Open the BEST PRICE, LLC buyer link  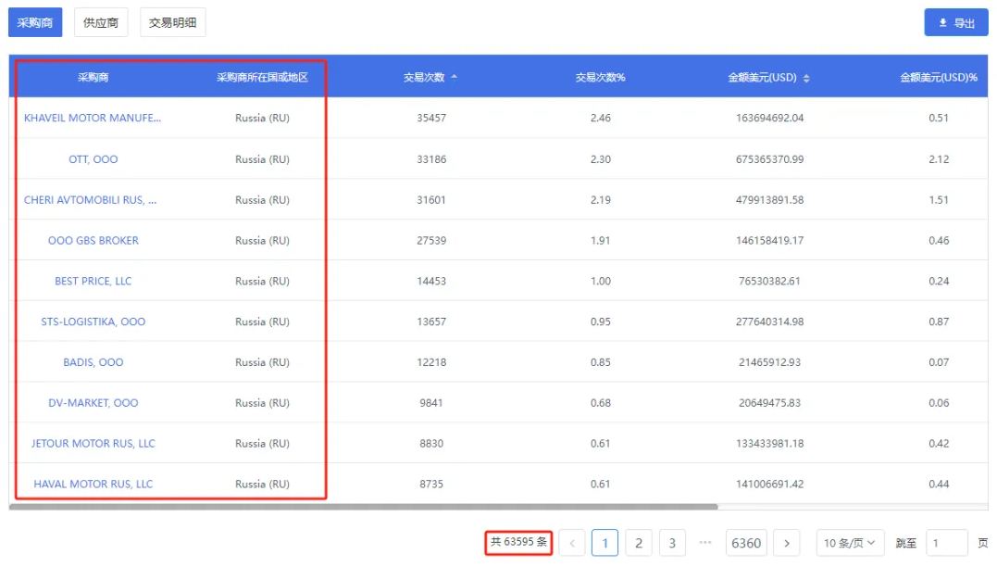coord(93,281)
